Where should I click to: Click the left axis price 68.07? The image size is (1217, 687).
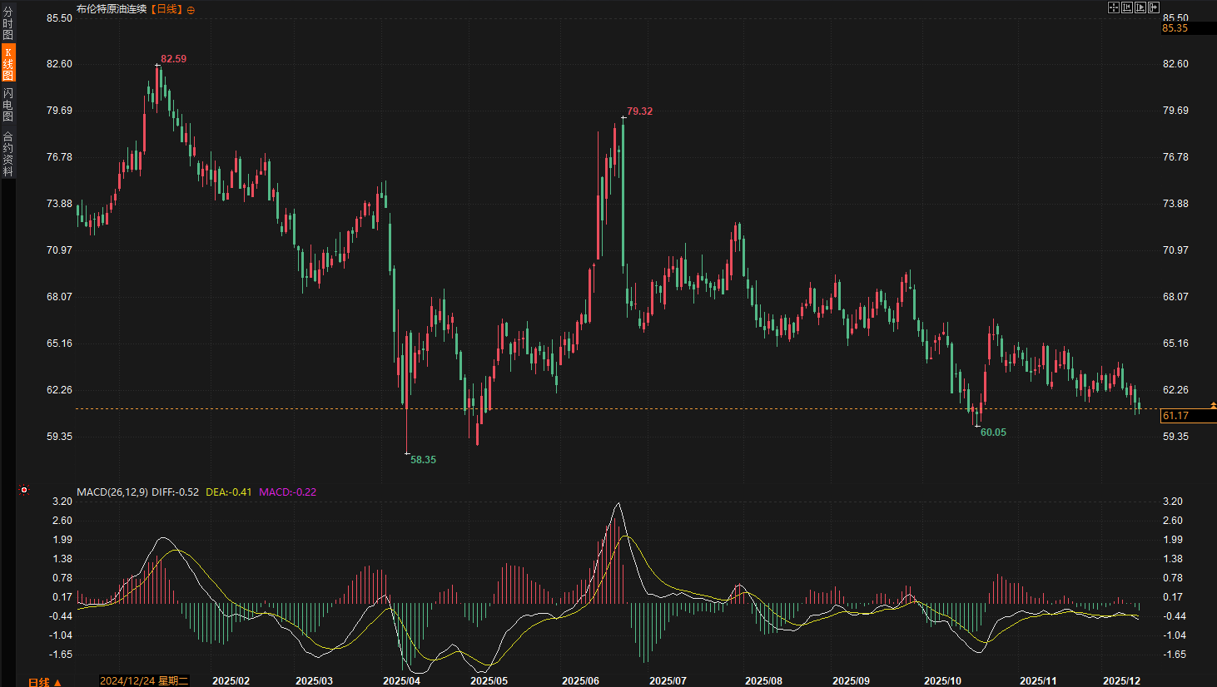tap(59, 297)
